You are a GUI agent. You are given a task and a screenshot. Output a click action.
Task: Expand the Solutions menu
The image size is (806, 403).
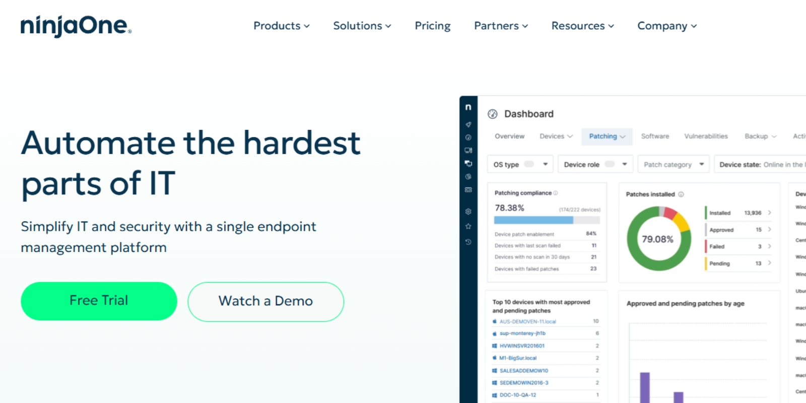click(x=362, y=26)
